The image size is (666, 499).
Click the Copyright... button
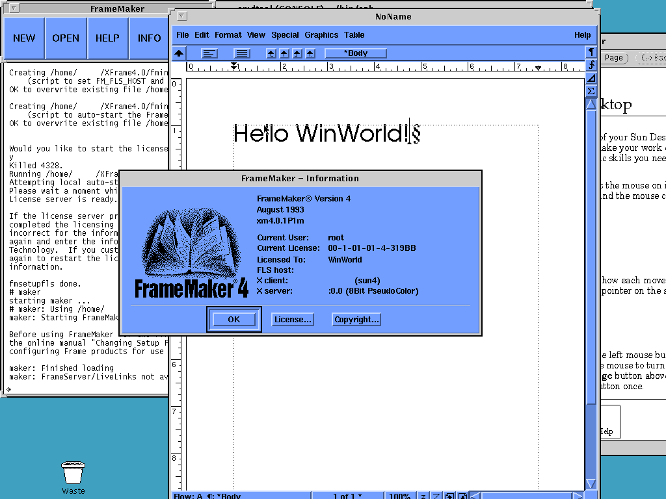(x=356, y=320)
